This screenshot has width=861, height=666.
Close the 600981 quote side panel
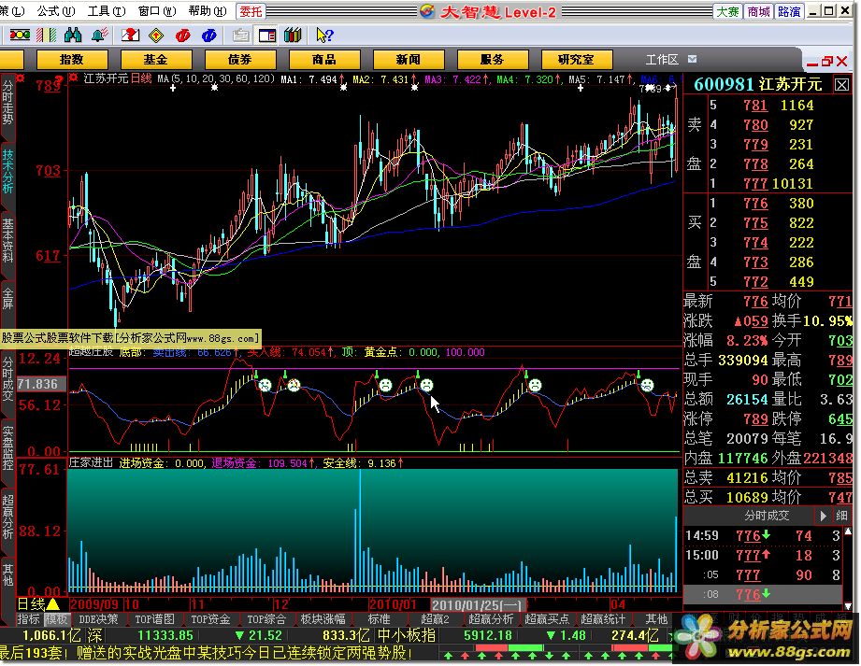(x=842, y=84)
